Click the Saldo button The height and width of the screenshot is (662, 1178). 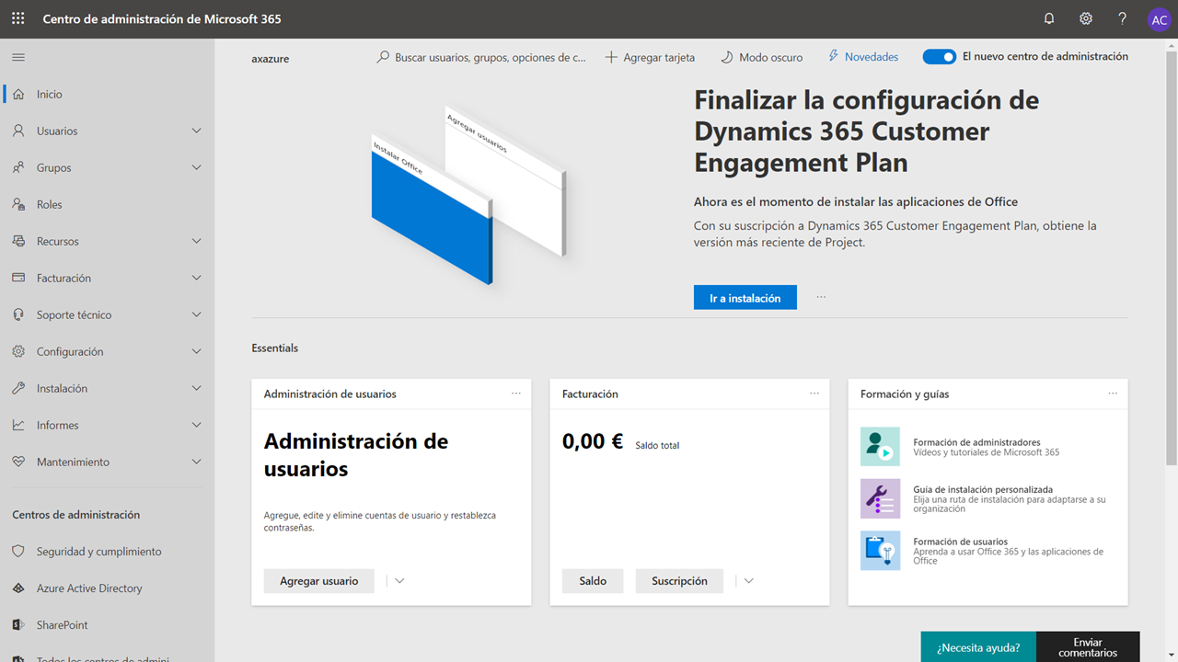pos(593,581)
